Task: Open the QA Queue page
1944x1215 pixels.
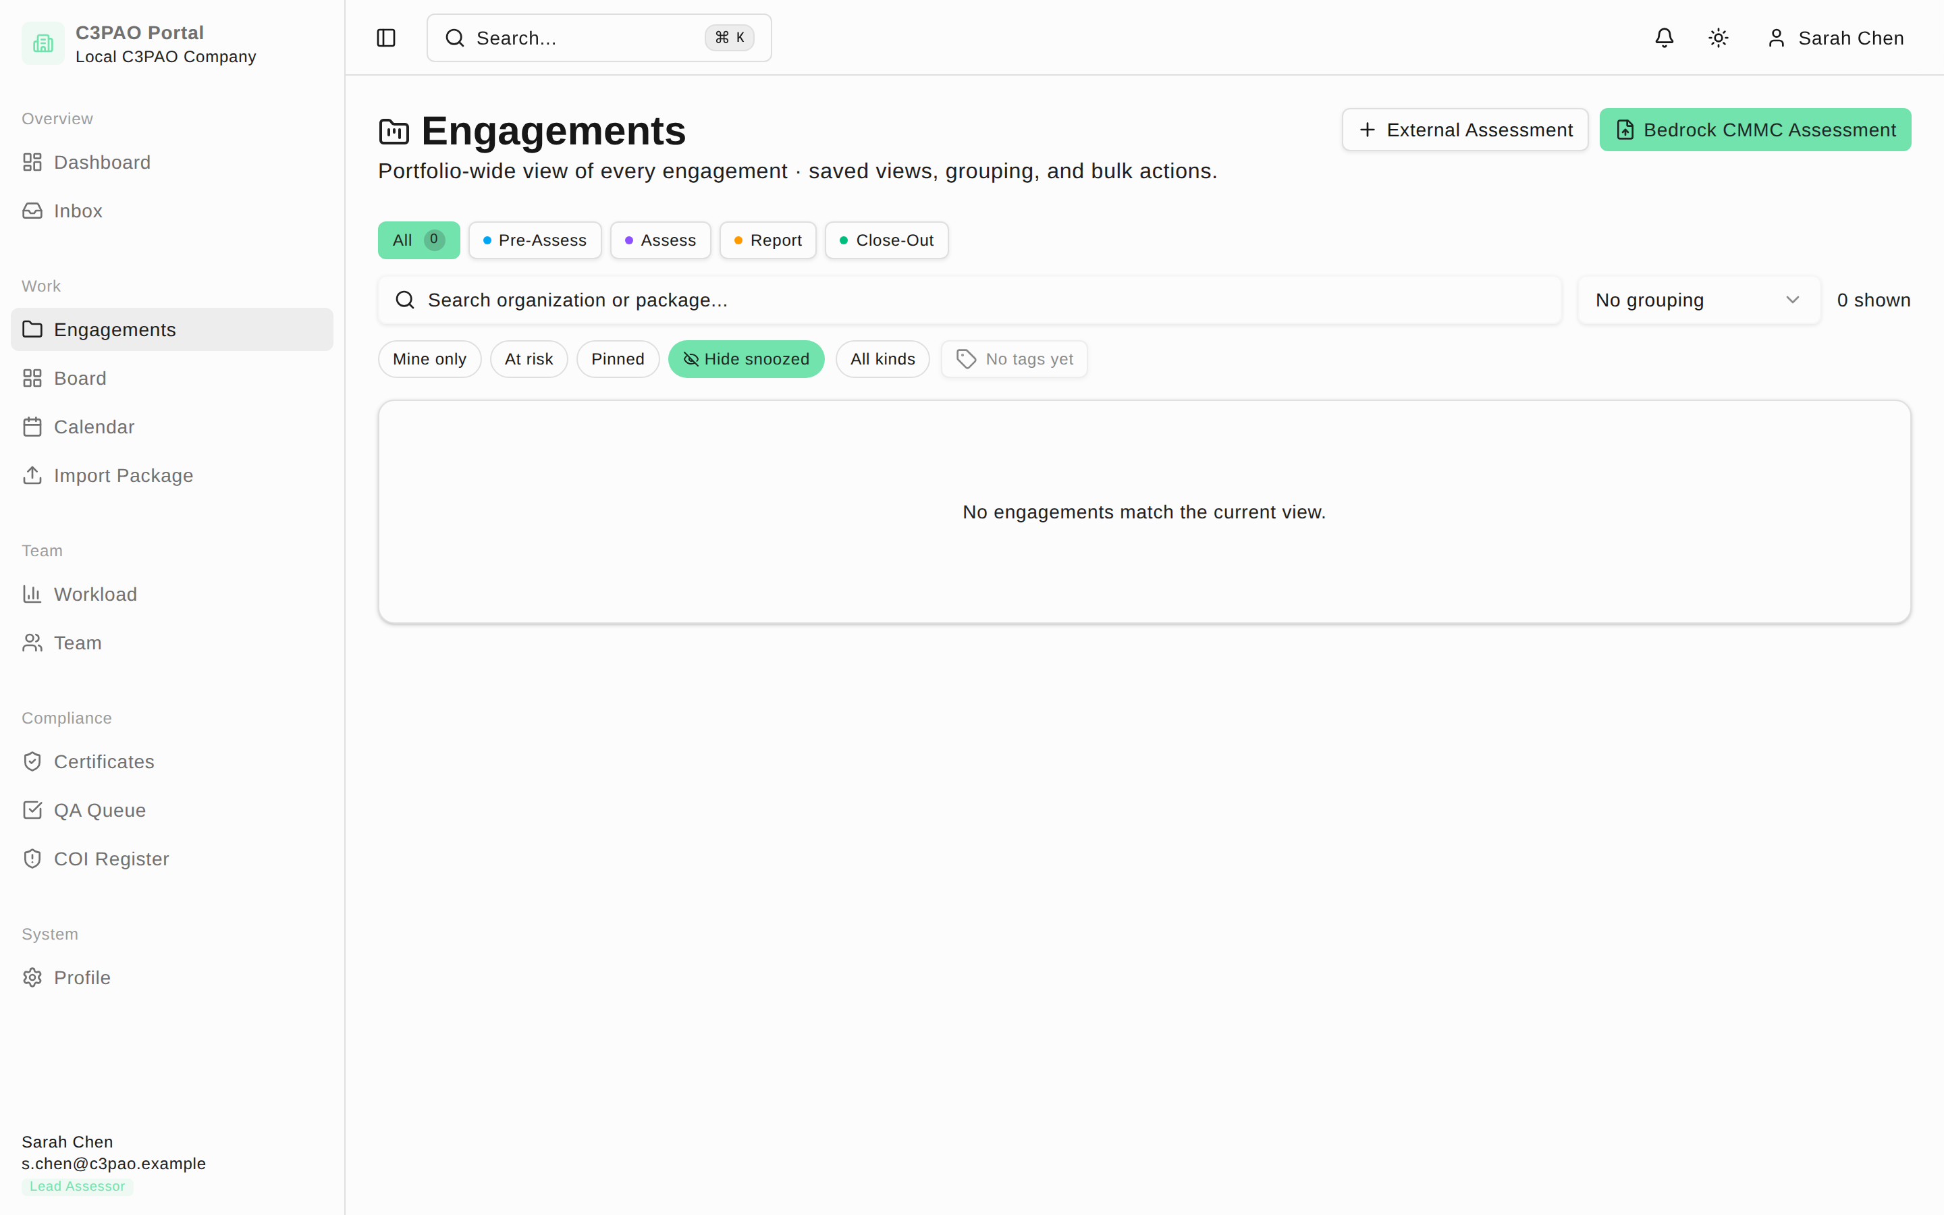Action: [172, 810]
